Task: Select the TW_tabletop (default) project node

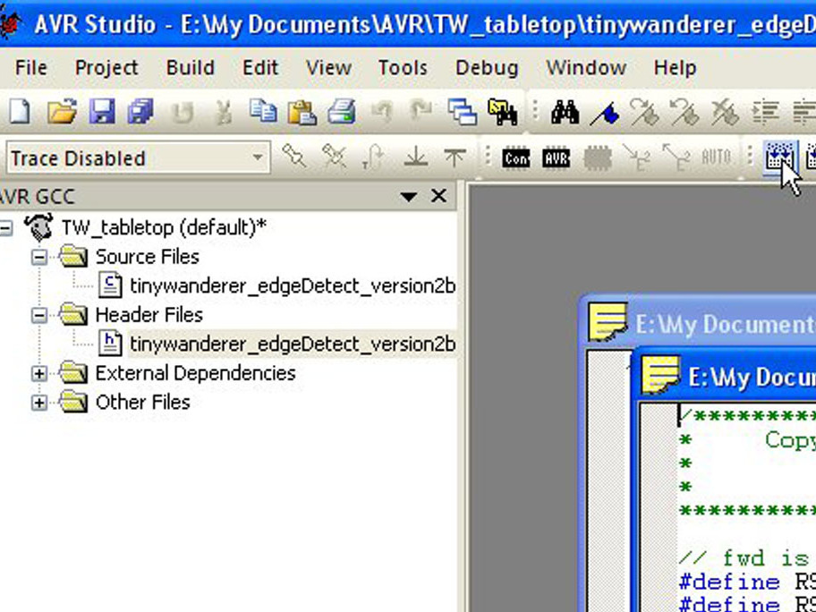Action: pyautogui.click(x=164, y=227)
